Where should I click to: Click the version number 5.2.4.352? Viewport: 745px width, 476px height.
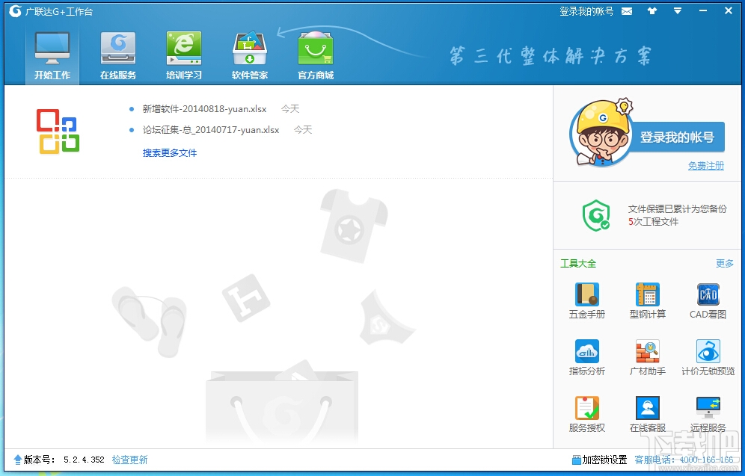pyautogui.click(x=84, y=460)
